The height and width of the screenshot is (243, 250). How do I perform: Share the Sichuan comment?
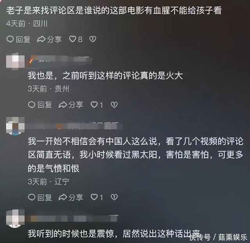tap(49, 39)
